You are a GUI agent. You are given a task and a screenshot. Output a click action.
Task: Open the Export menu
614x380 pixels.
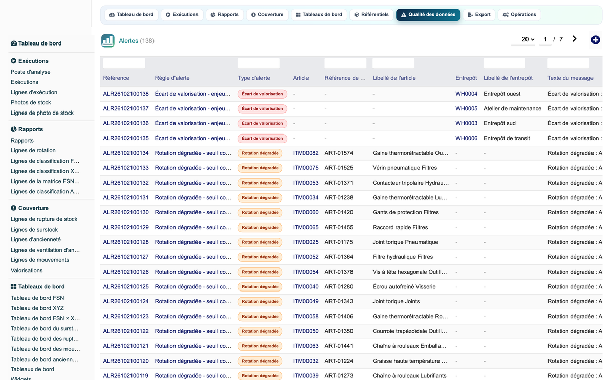coord(479,15)
